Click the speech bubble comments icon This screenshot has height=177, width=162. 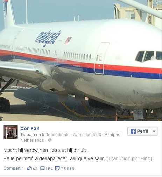click(x=42, y=168)
